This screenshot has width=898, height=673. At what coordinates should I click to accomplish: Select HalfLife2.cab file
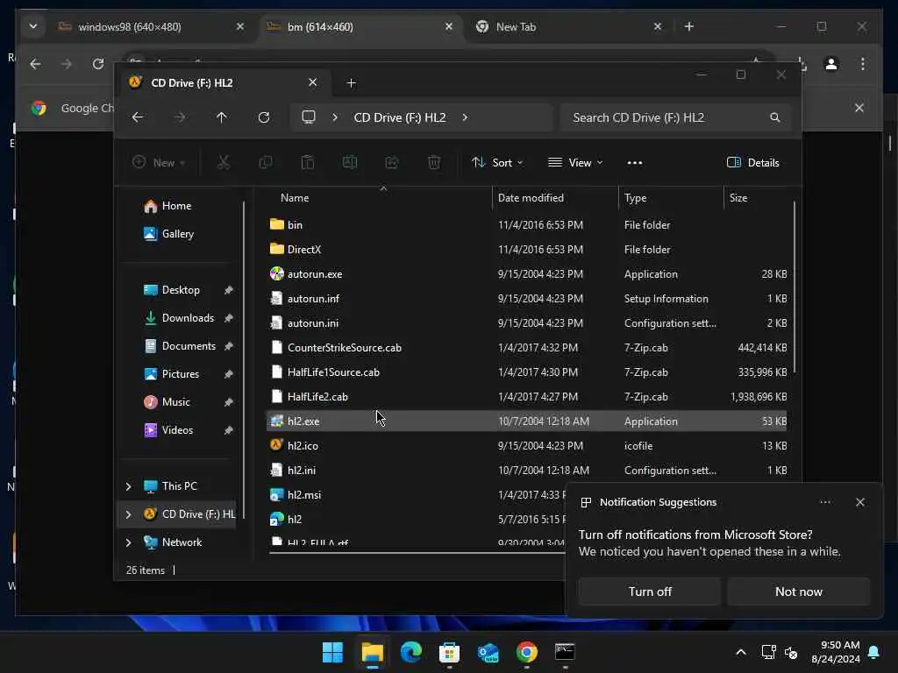pos(526,397)
